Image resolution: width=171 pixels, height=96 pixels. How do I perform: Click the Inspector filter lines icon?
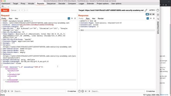tap(158, 19)
